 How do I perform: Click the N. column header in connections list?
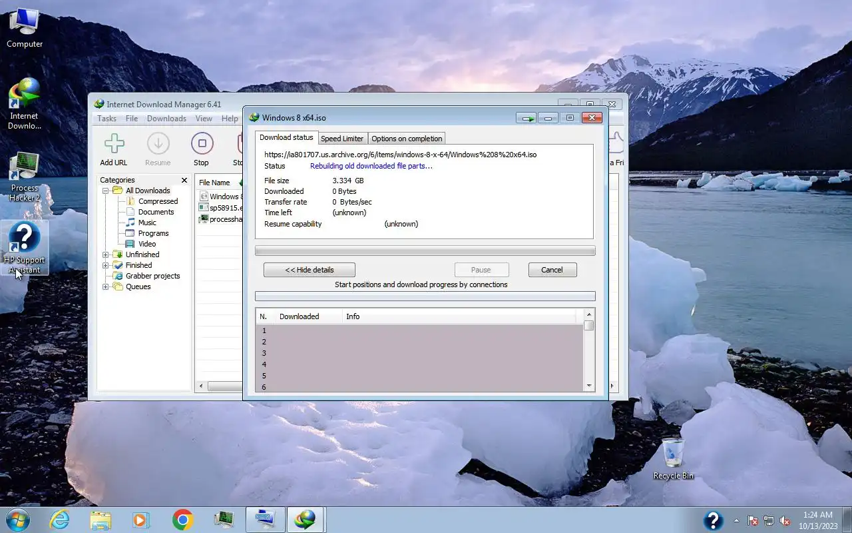(266, 316)
